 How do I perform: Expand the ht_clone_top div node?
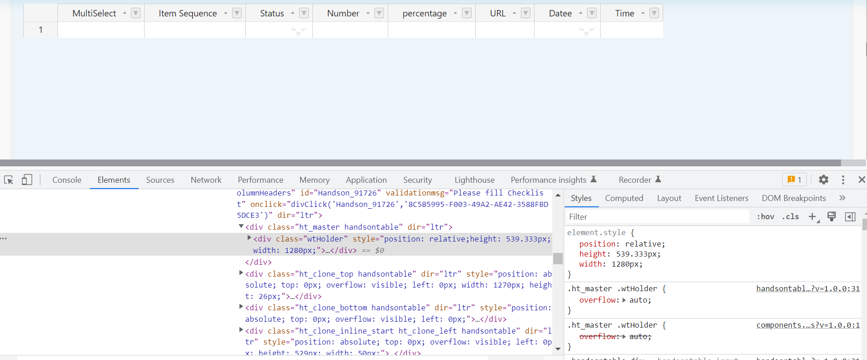tap(241, 273)
